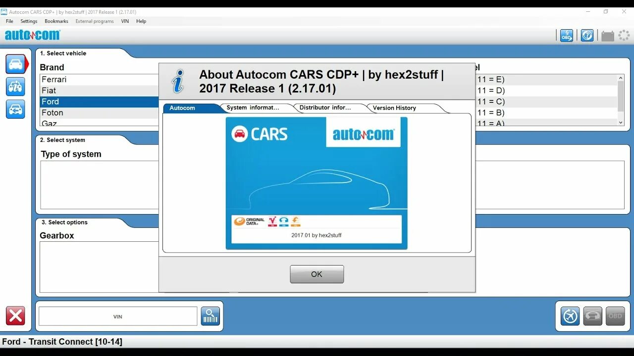Open the File menu

(x=9, y=21)
